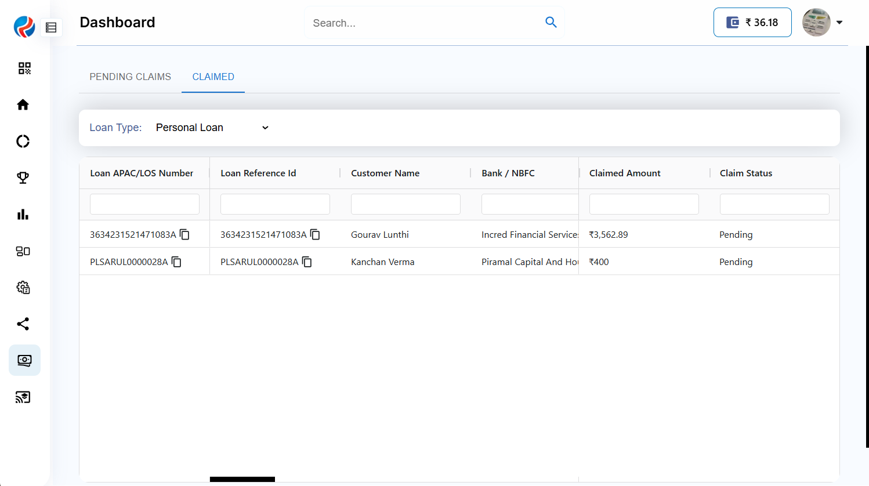Copy Loan Reference Id PLSARUL0000028A
Screen dimensions: 869x486
(307, 262)
